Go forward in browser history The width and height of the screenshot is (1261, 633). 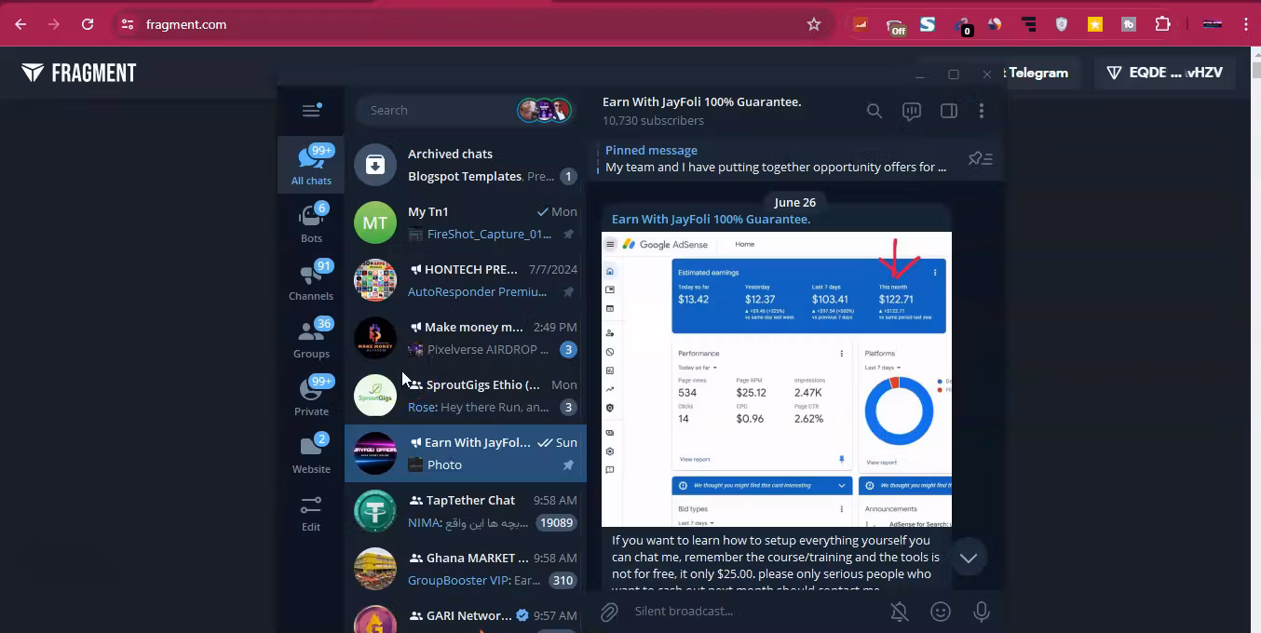click(54, 24)
